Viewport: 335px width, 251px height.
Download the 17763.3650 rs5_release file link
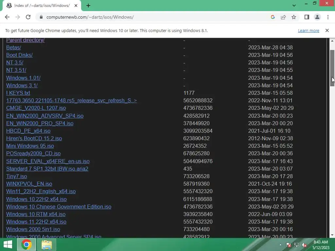point(71,101)
